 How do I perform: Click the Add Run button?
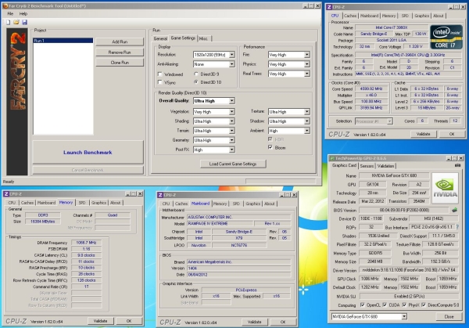coord(120,42)
